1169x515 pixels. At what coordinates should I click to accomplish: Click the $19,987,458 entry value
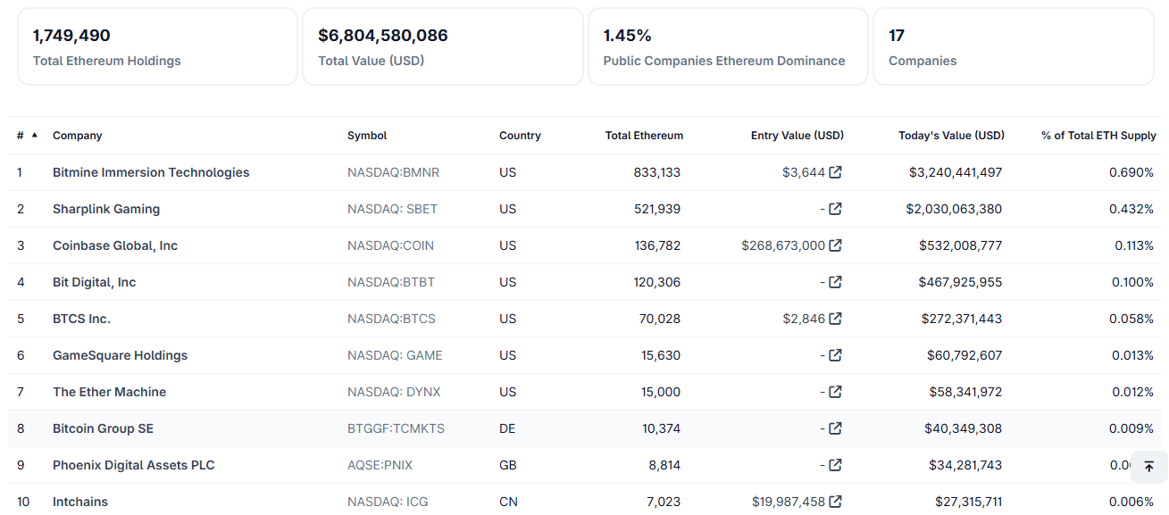pos(789,502)
